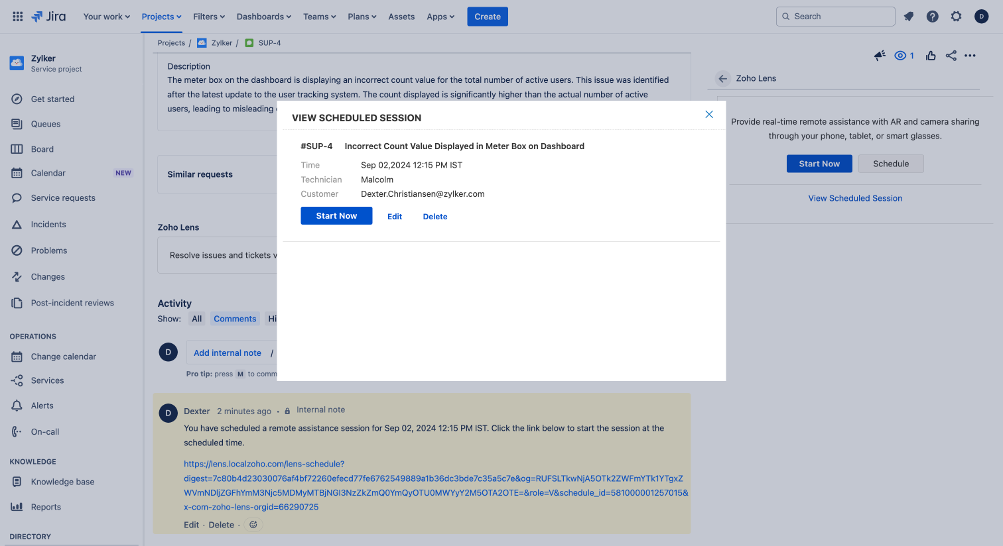The width and height of the screenshot is (1003, 546).
Task: Open the View Scheduled Session link
Action: [x=855, y=198]
